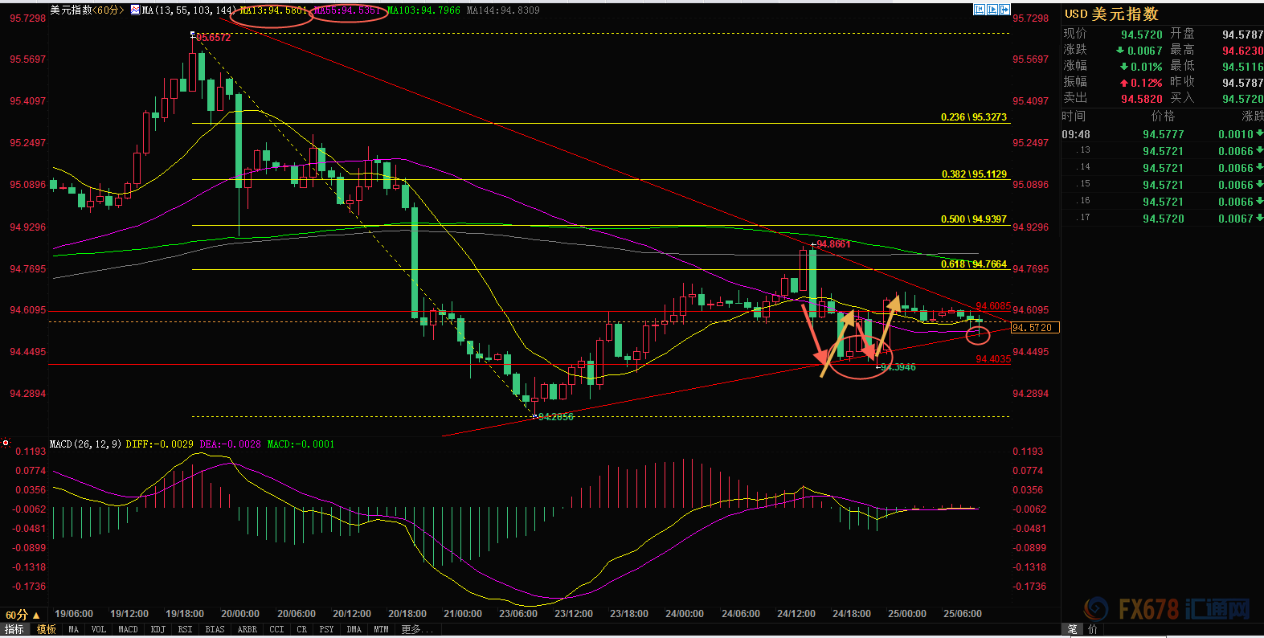Click the FX678 swirl logo icon
Image resolution: width=1264 pixels, height=638 pixels.
click(x=1097, y=608)
